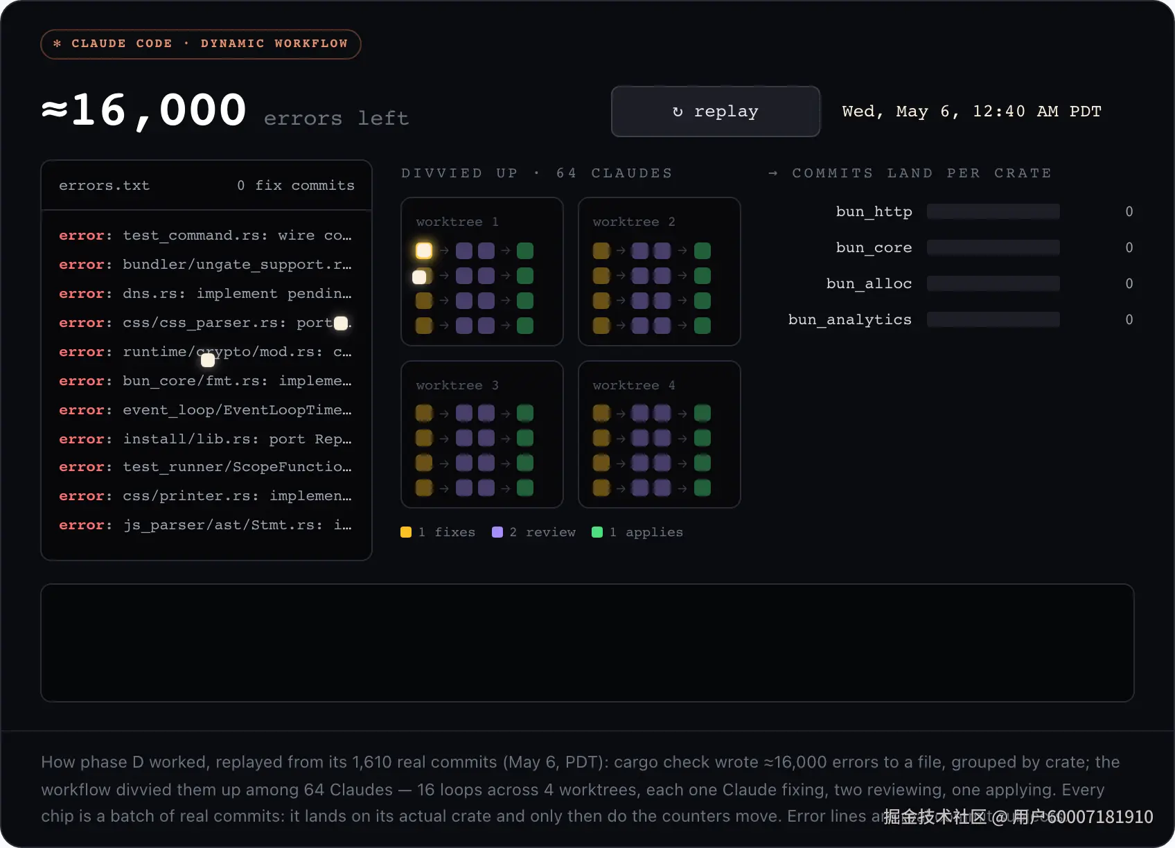
Task: Select the bun_core/fmt.rs error line
Action: click(x=206, y=381)
